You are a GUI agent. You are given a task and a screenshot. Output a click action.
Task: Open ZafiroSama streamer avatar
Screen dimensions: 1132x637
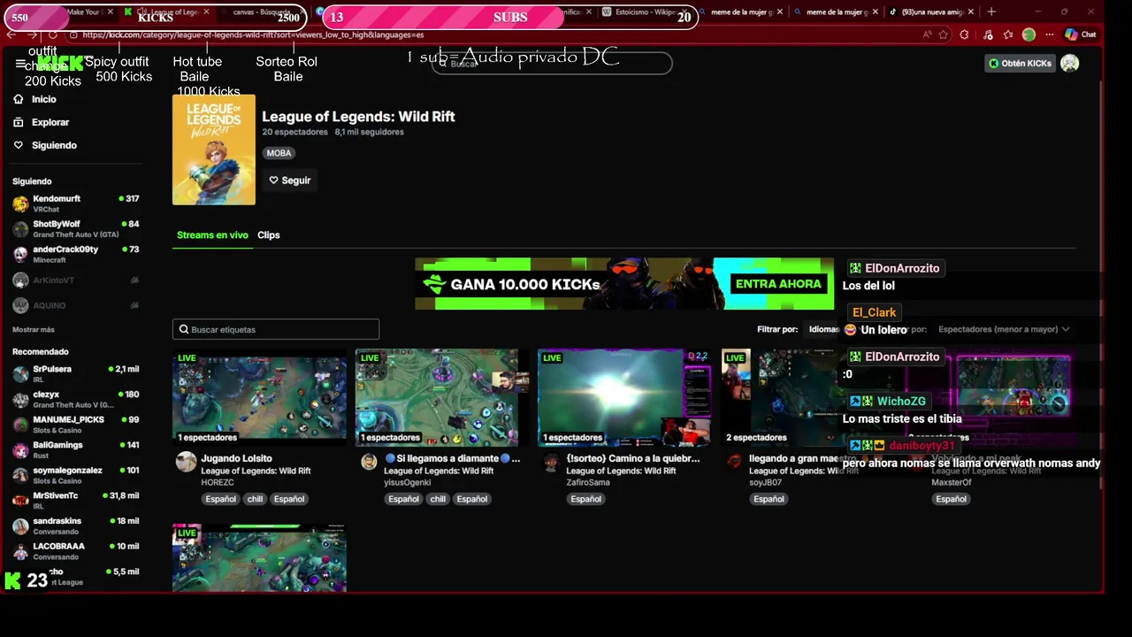tap(552, 462)
